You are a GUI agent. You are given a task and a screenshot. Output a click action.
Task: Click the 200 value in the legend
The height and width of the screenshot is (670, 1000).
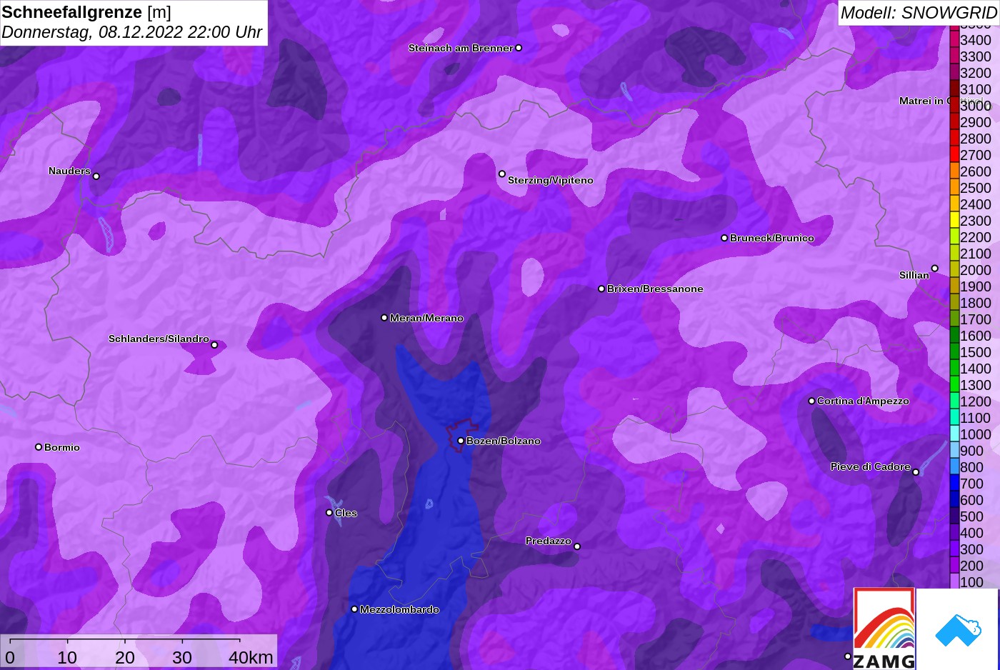point(971,566)
